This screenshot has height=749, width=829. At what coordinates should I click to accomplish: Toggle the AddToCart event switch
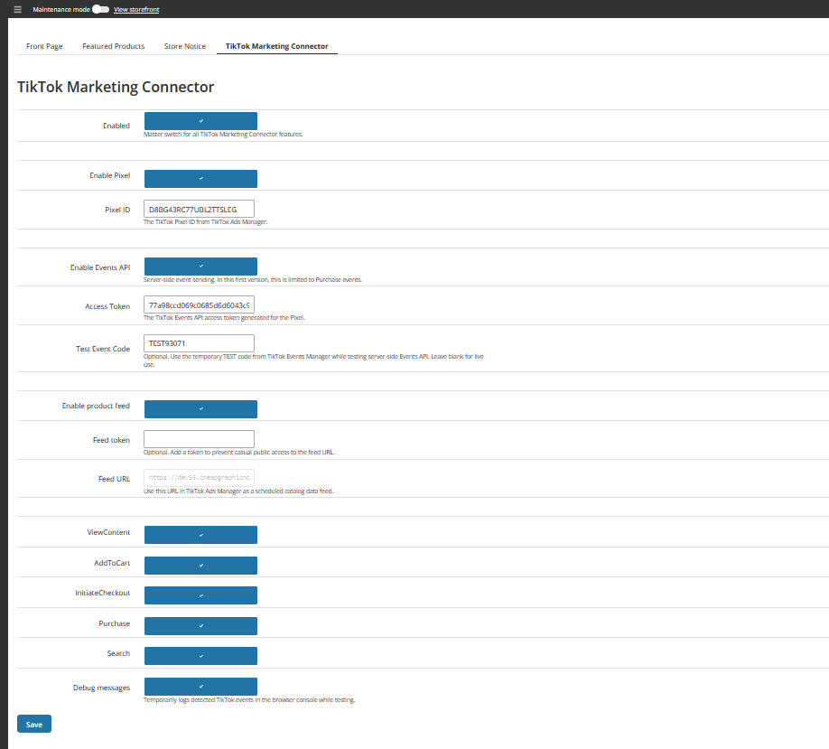point(200,565)
